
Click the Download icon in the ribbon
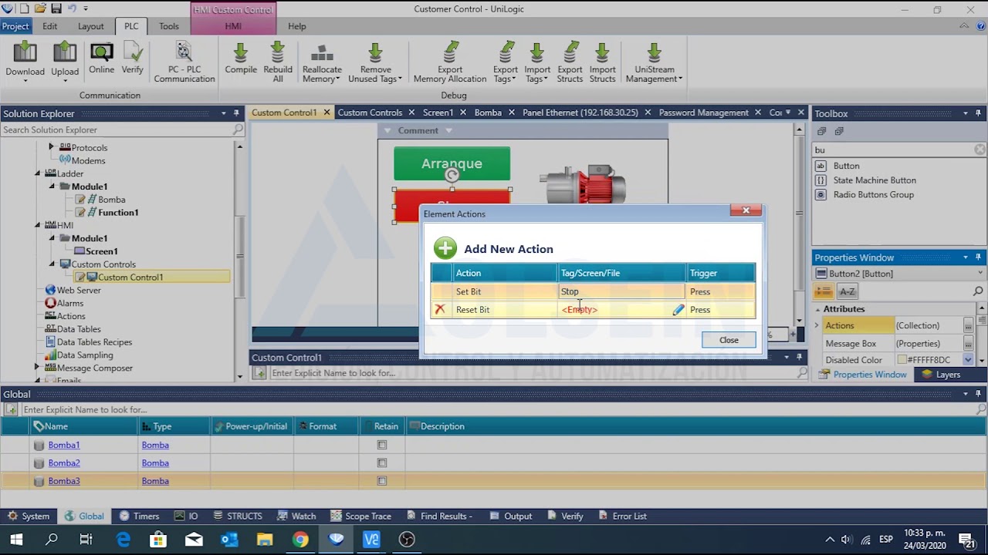pyautogui.click(x=25, y=53)
